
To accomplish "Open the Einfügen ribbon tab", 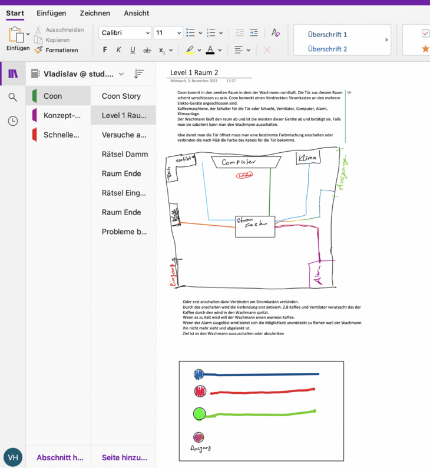I will (51, 13).
